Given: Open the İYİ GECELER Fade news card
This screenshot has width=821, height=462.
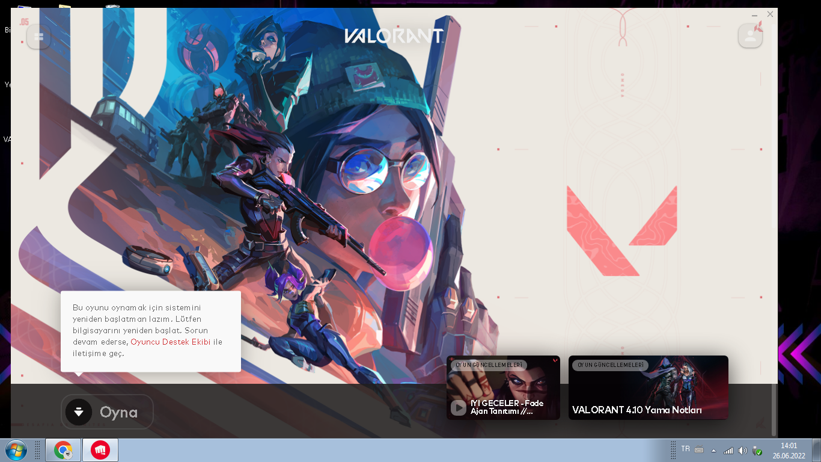Looking at the screenshot, I should coord(503,387).
